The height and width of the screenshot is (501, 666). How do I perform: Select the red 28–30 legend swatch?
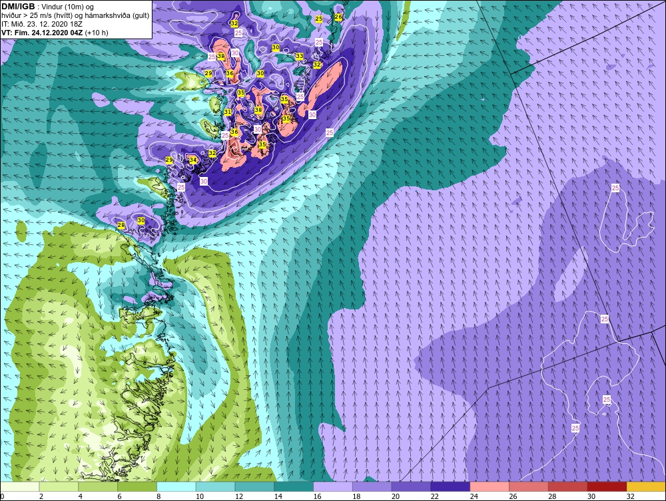pos(568,486)
